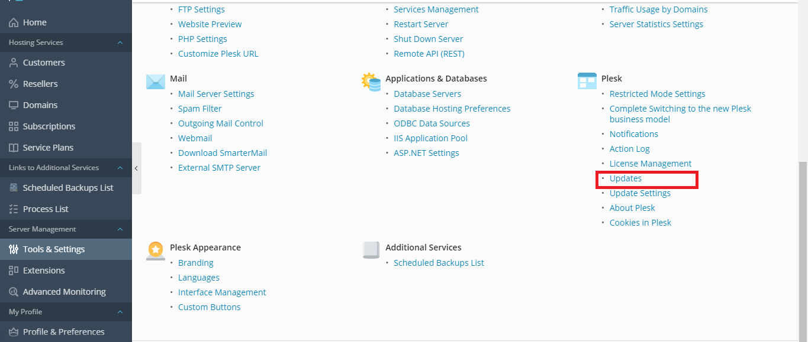Open Customers in the sidebar menu
Screen dimensions: 808x342
tap(66, 63)
